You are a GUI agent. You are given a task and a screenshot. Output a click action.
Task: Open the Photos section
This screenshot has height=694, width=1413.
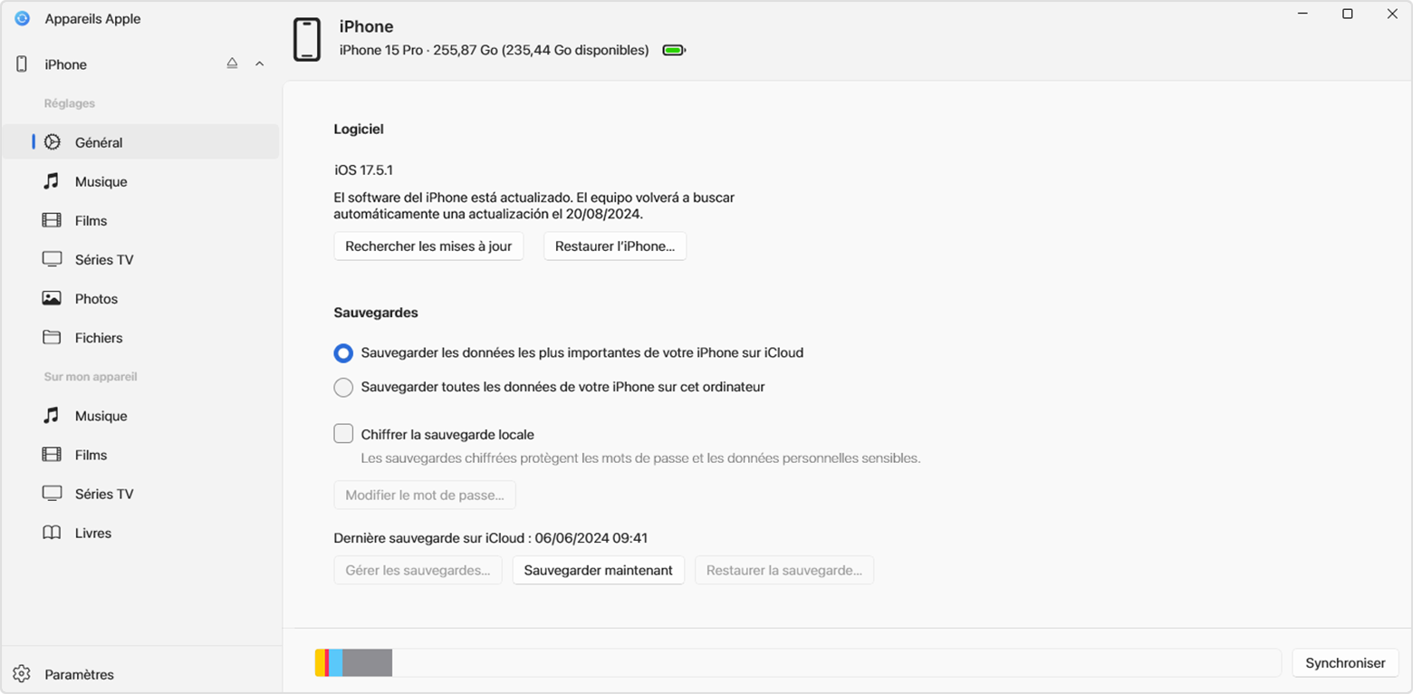pyautogui.click(x=140, y=298)
